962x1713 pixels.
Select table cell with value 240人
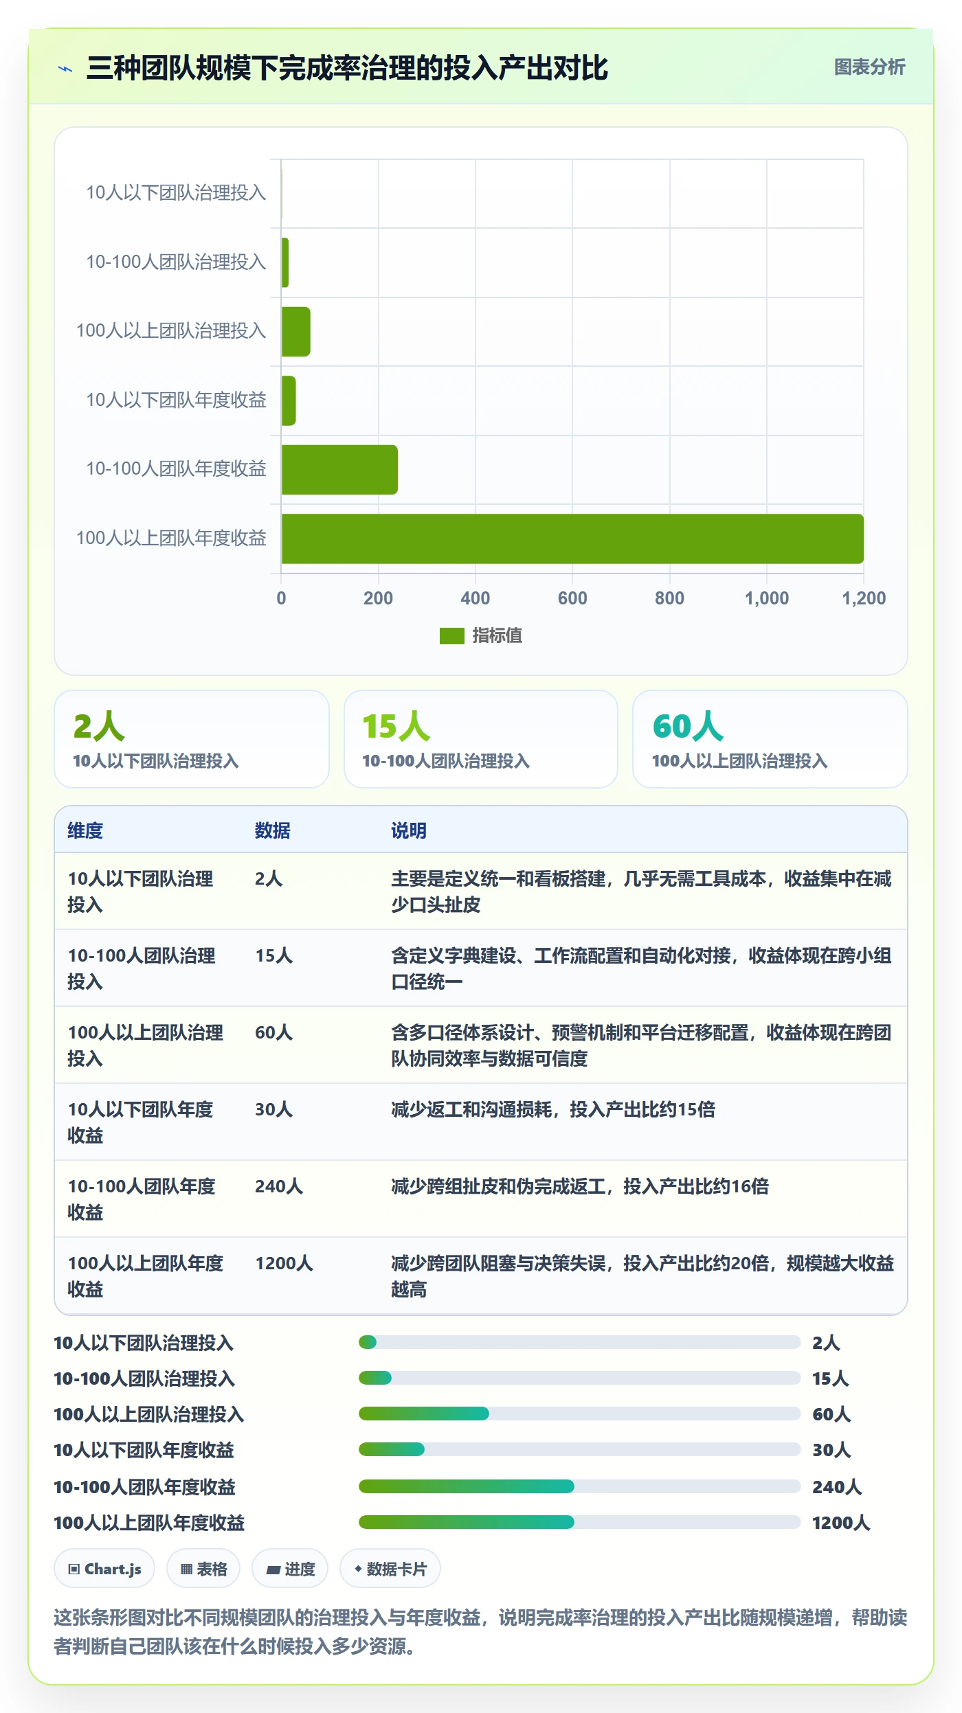tap(279, 1186)
